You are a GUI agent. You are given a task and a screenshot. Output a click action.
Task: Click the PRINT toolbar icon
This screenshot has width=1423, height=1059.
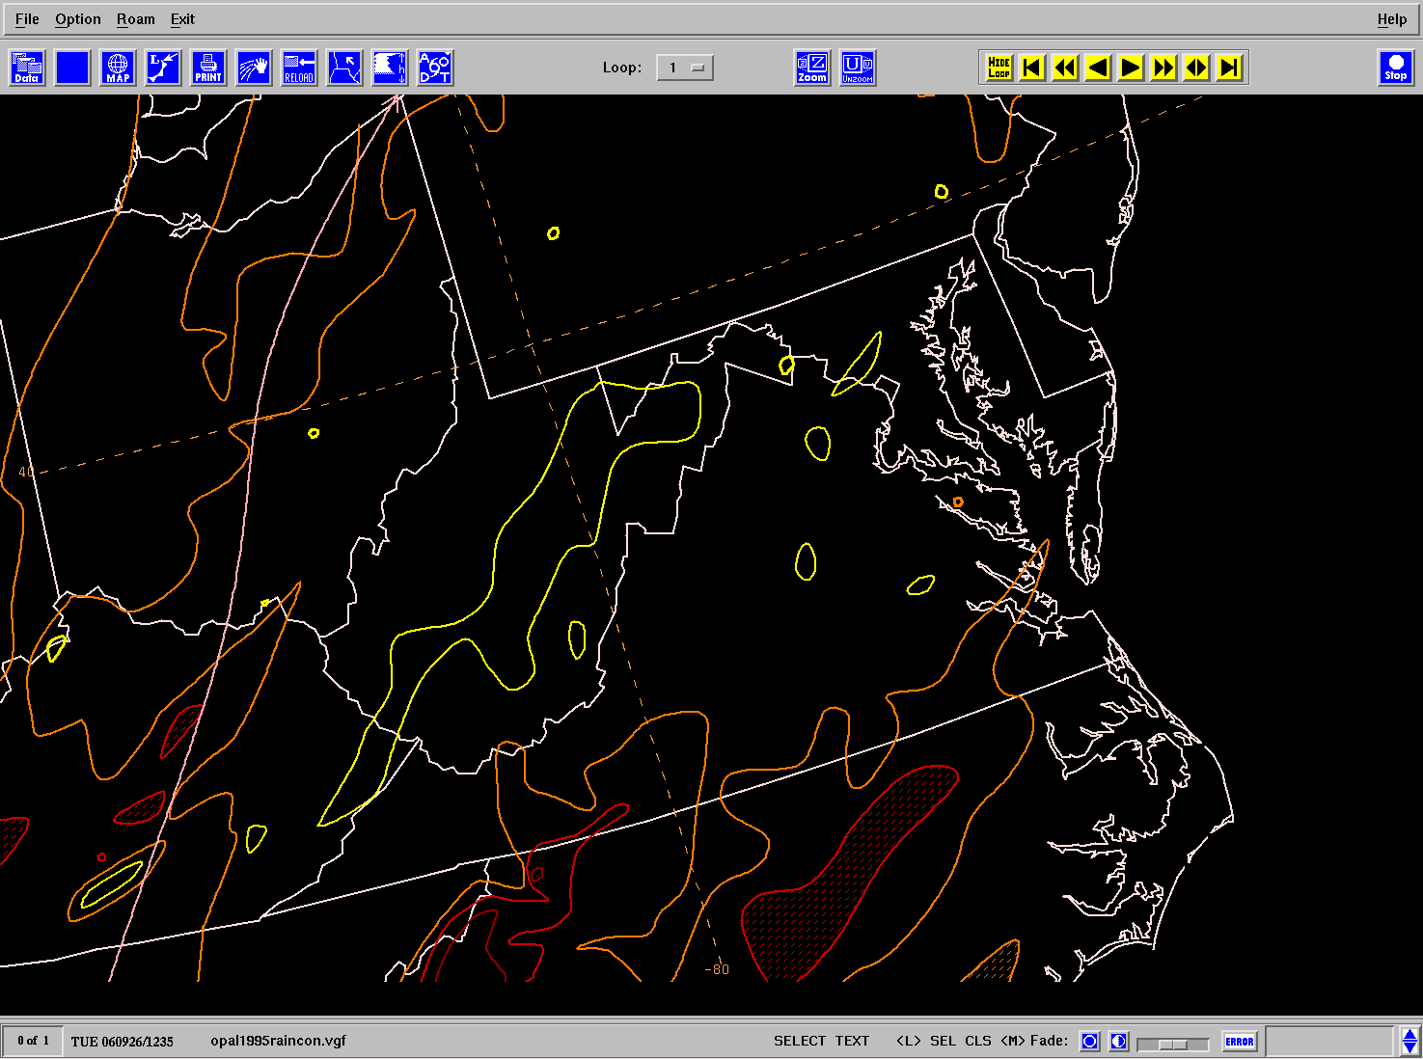[x=208, y=68]
